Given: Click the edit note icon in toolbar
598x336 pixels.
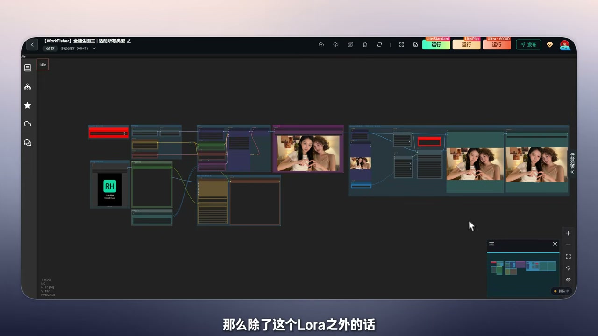Looking at the screenshot, I should click(x=415, y=45).
